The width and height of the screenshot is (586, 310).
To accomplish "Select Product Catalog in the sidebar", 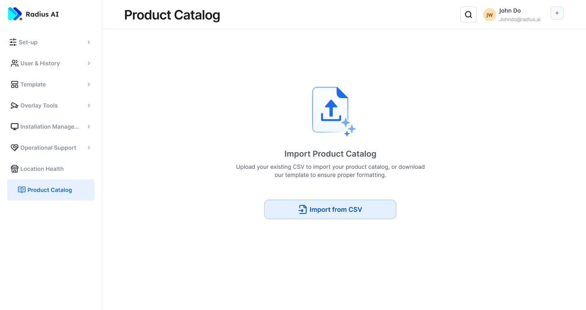I will click(50, 190).
